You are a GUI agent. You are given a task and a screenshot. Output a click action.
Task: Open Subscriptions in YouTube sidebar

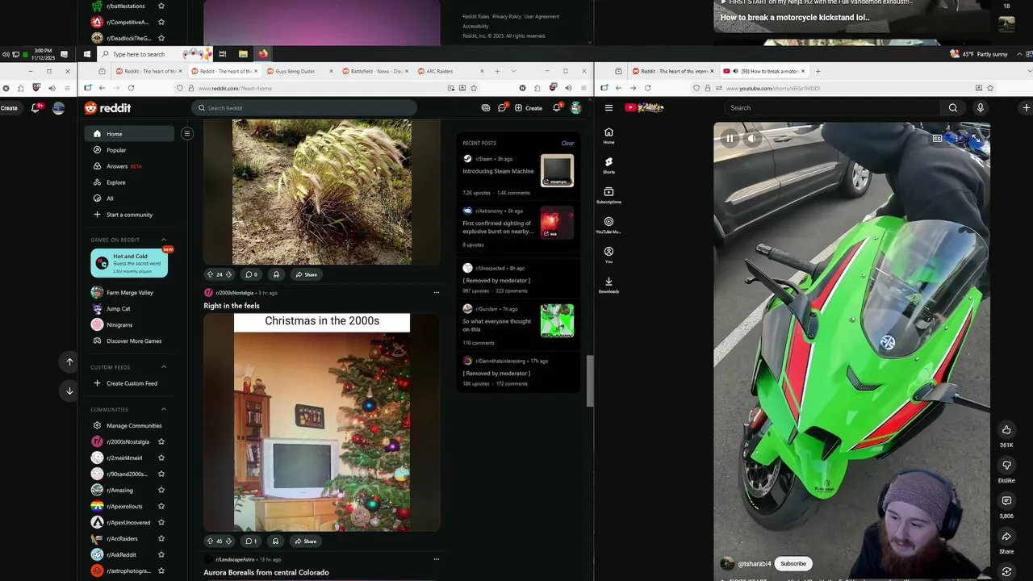609,194
